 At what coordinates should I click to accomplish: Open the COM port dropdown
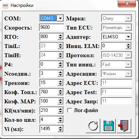click(x=60, y=18)
